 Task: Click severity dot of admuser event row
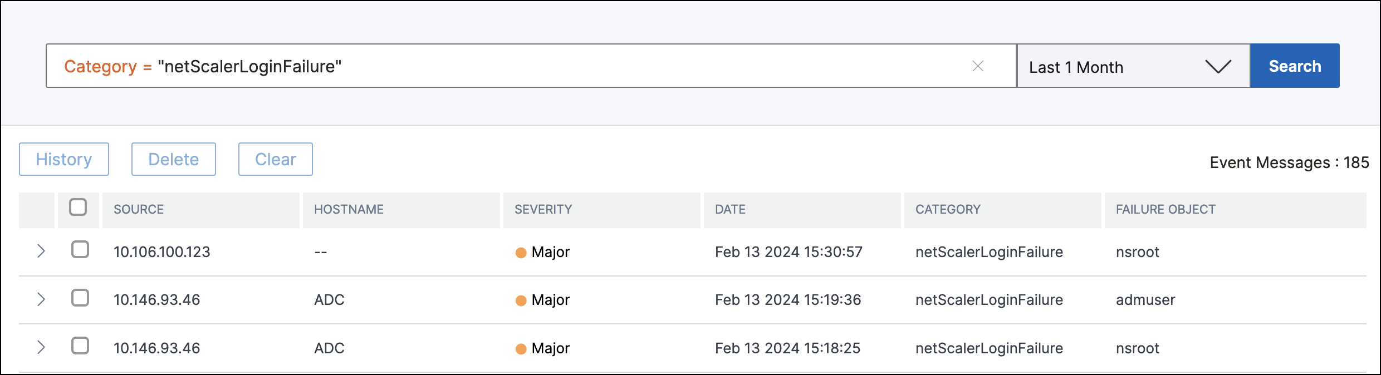tap(521, 300)
